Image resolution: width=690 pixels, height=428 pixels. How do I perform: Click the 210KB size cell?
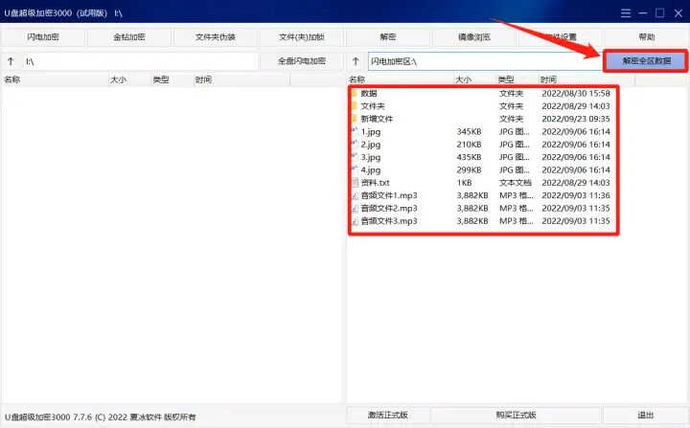coord(469,145)
